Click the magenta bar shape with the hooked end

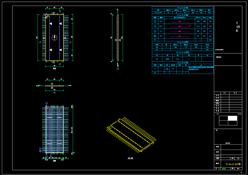180,26
